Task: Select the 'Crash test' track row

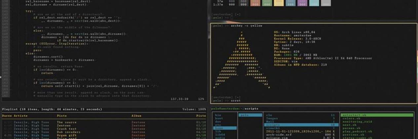Action: pyautogui.click(x=104, y=129)
